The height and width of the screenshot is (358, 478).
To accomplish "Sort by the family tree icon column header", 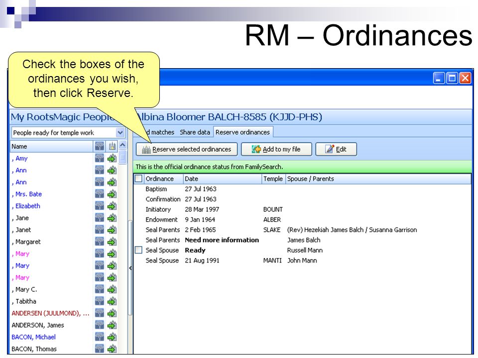I will [x=100, y=146].
